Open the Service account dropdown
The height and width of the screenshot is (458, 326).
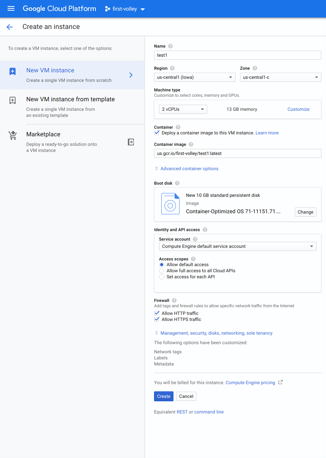237,246
